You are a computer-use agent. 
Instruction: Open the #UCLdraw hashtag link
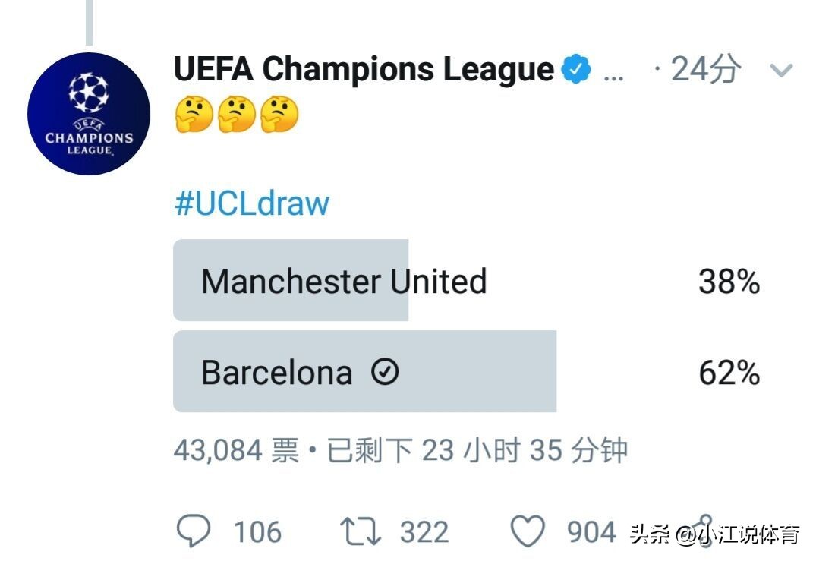click(252, 203)
